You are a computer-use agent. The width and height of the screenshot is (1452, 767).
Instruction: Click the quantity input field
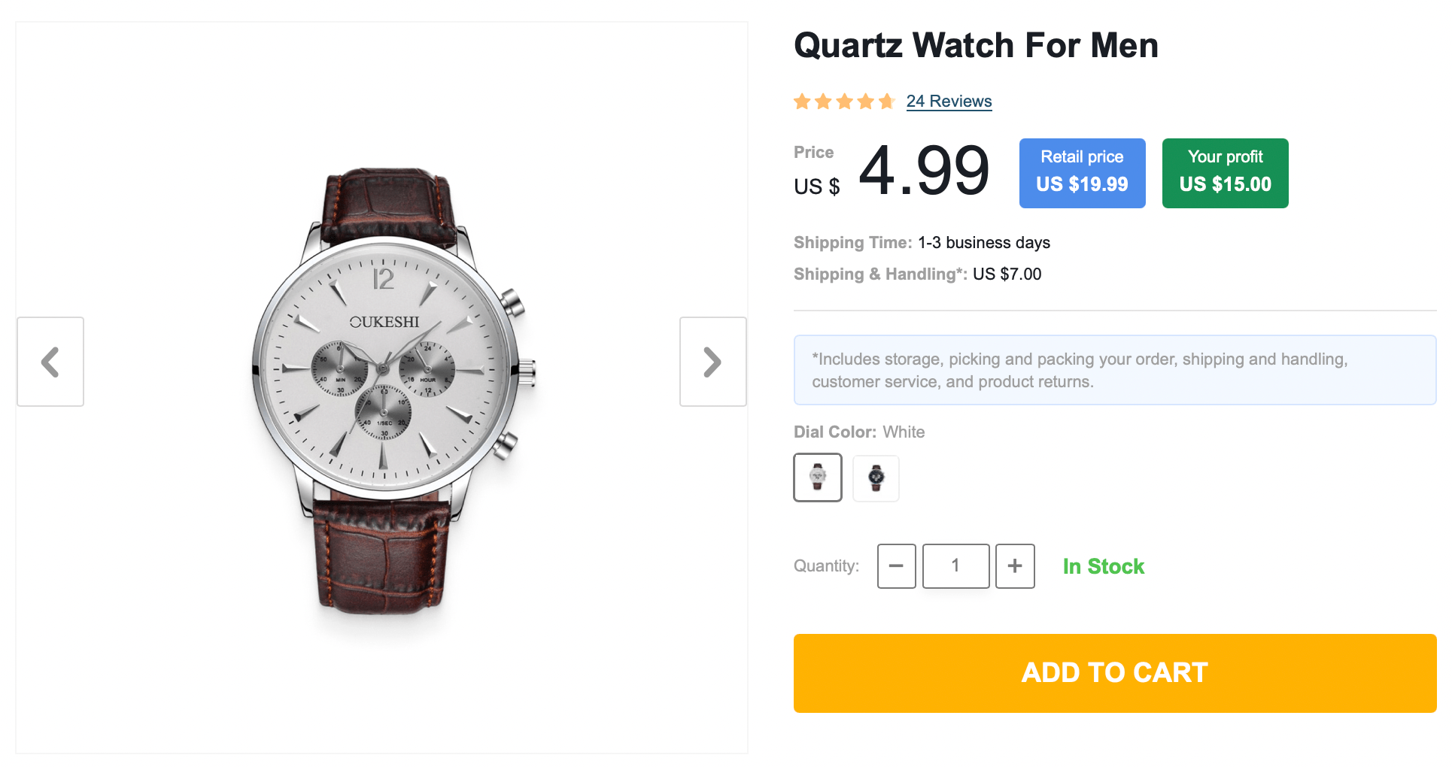[x=955, y=566]
